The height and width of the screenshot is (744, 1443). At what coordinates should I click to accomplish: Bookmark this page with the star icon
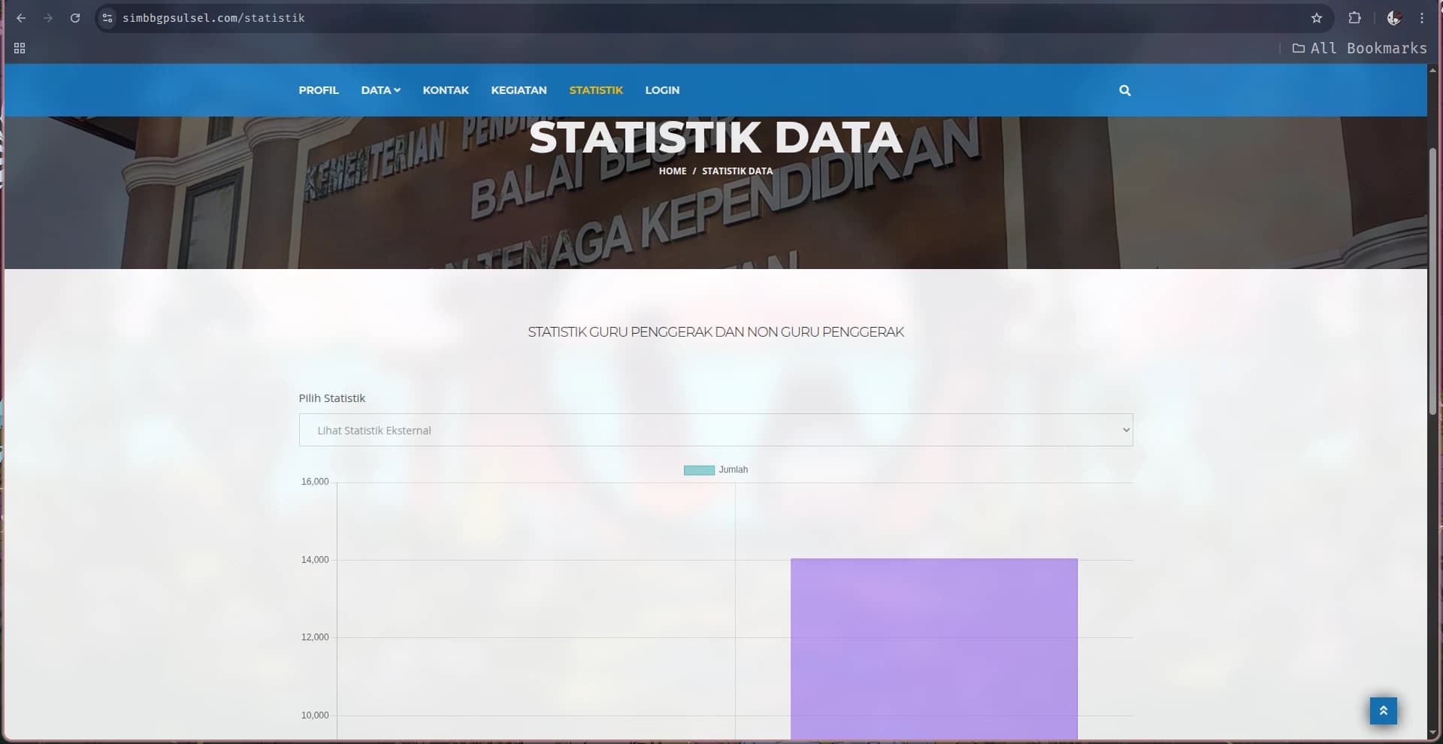[1317, 17]
